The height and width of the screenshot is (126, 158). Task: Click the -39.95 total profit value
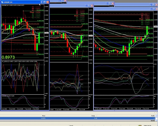click(x=152, y=120)
